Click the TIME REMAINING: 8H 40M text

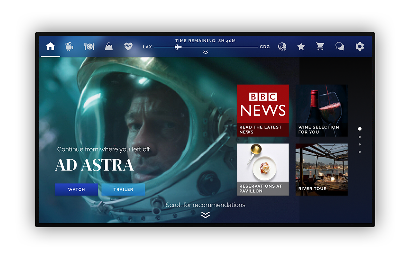(205, 41)
